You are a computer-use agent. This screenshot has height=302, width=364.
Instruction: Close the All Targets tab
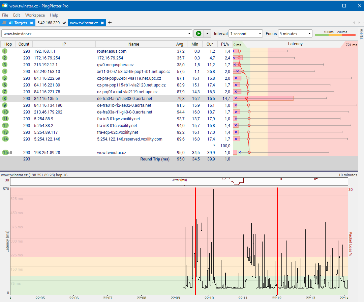31,23
